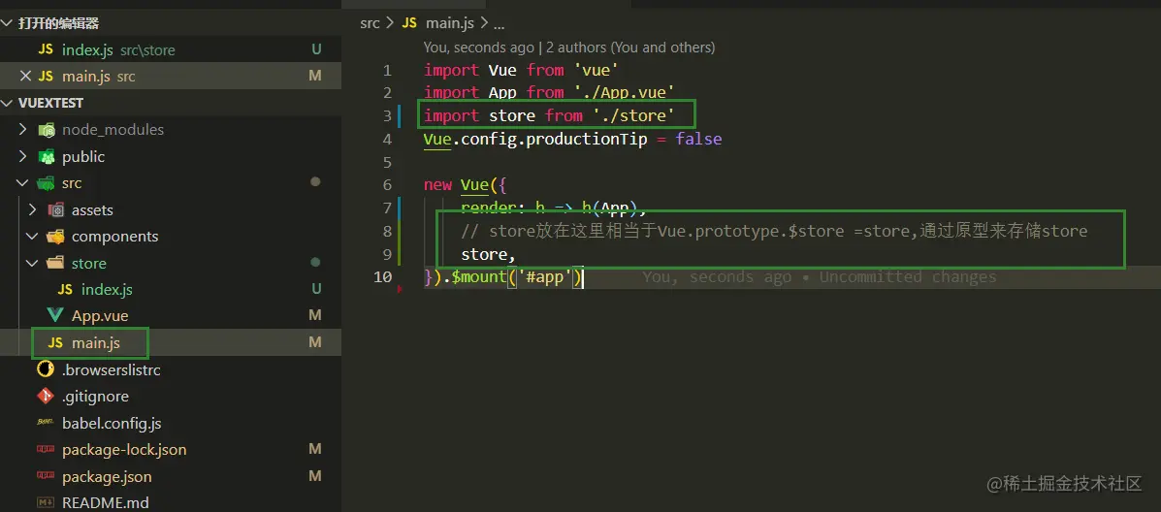Viewport: 1161px width, 512px height.
Task: Click the main.js breadcrumb segment
Action: 449,23
